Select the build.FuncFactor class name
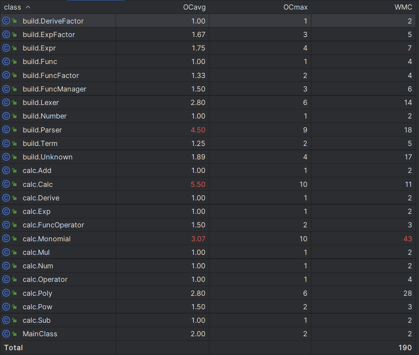The height and width of the screenshot is (355, 419). coord(51,75)
